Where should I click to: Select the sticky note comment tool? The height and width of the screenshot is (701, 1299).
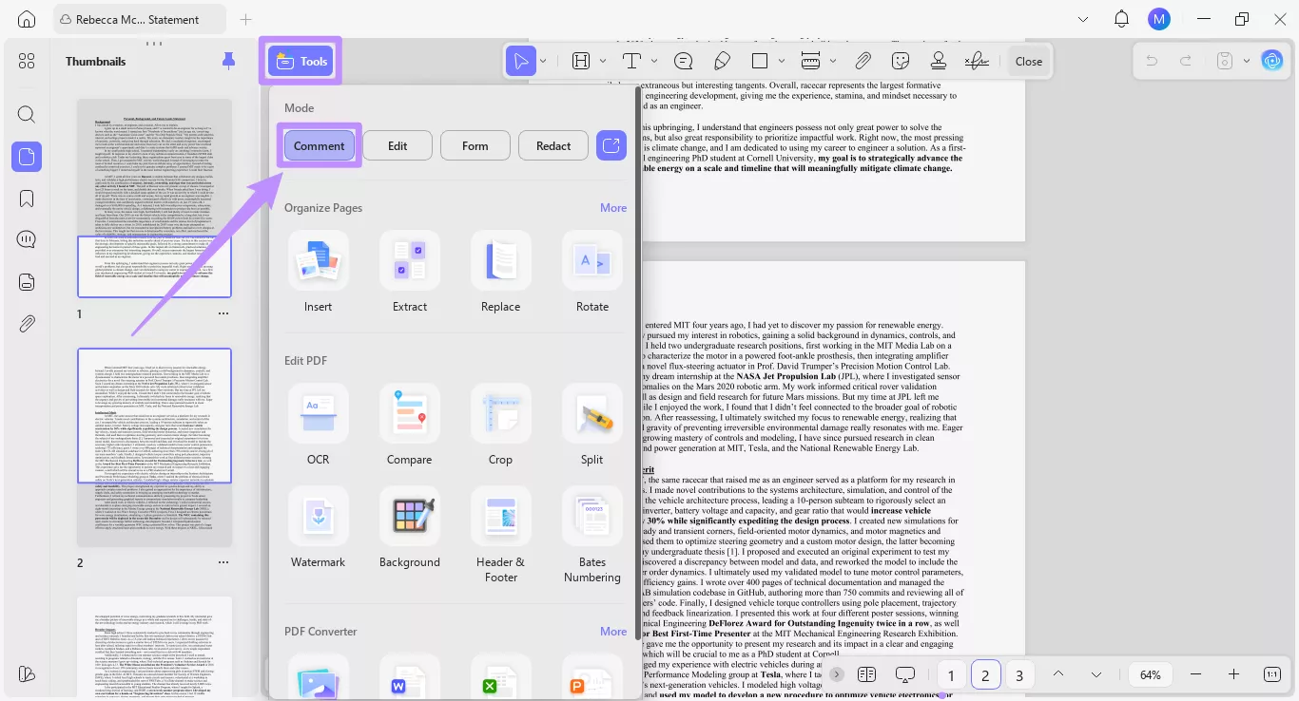pos(683,61)
